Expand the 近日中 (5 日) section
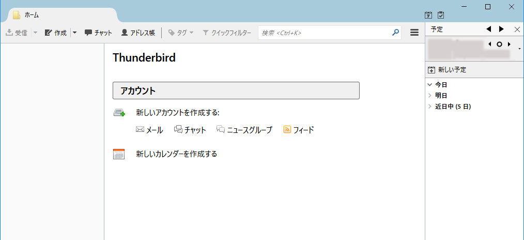Viewport: 524px width, 240px height. click(430, 107)
